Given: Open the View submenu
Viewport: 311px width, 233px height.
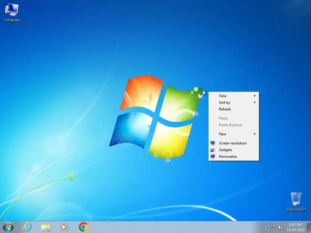Looking at the screenshot, I should click(234, 96).
